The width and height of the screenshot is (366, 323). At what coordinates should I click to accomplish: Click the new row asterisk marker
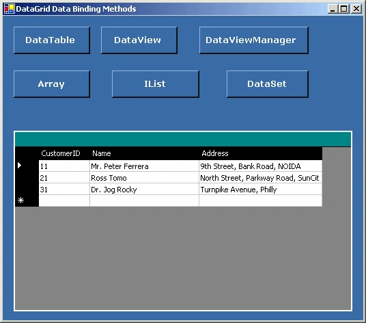(x=20, y=201)
